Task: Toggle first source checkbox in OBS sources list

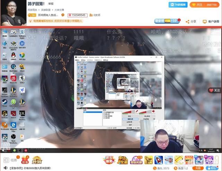Action: click(104, 113)
